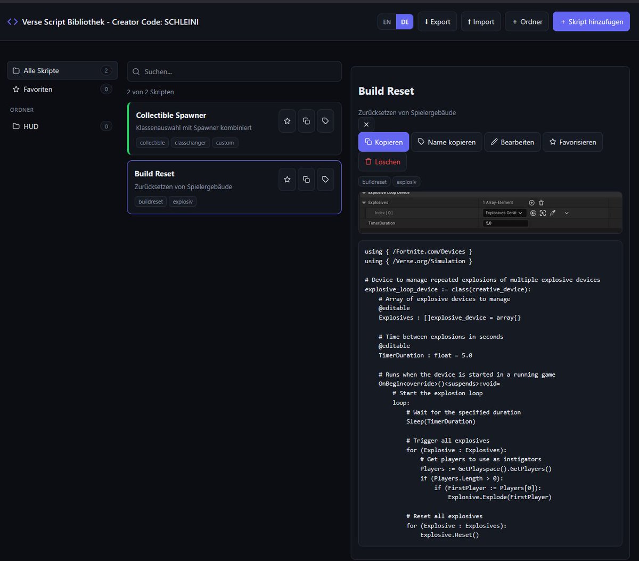Open the HUD folder
639x561 pixels.
pos(62,126)
